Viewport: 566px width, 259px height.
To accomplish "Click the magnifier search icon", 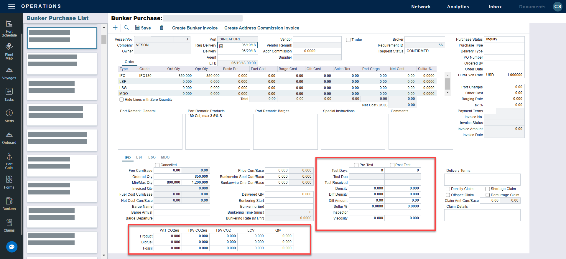I will (x=126, y=28).
